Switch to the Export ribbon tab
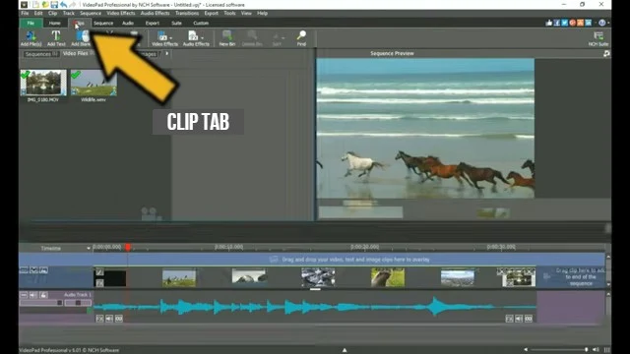 [153, 23]
